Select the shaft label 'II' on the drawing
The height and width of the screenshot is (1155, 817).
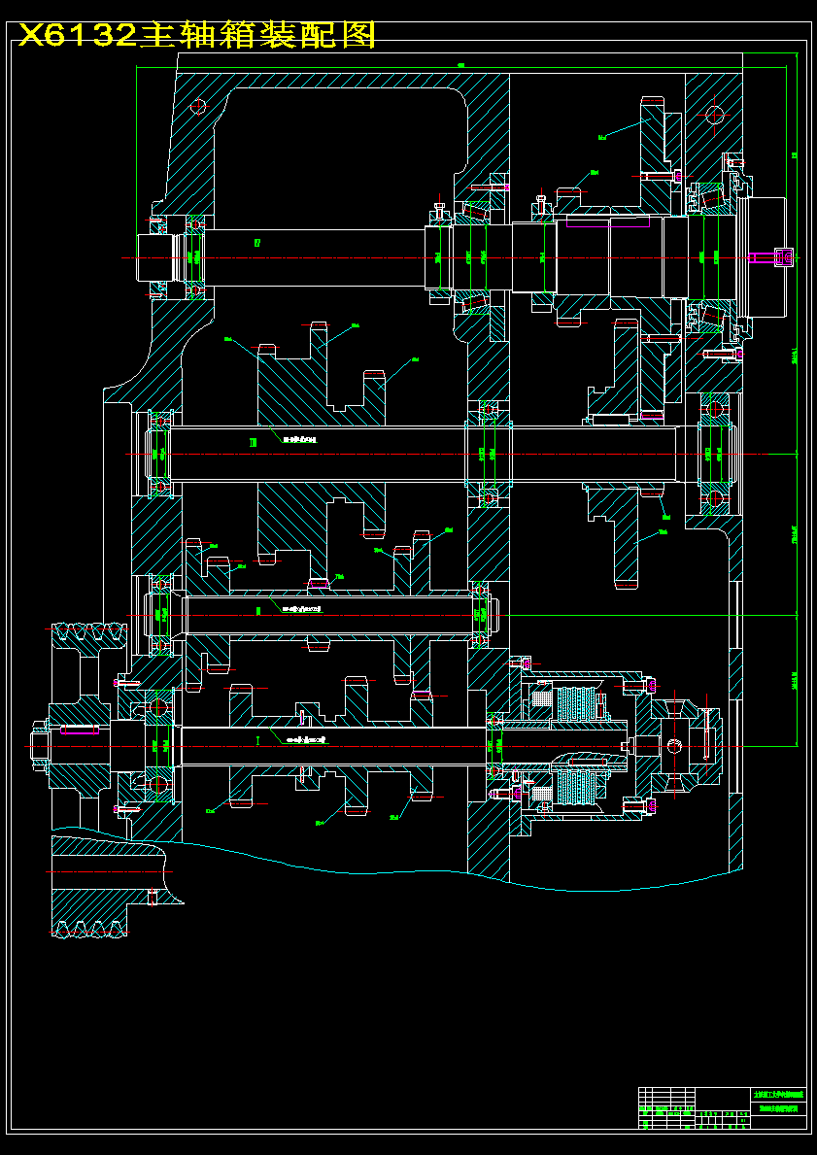tap(257, 611)
